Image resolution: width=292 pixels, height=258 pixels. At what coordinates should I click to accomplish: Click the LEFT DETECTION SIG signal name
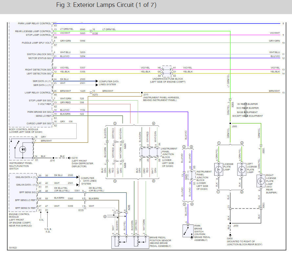pyautogui.click(x=39, y=74)
